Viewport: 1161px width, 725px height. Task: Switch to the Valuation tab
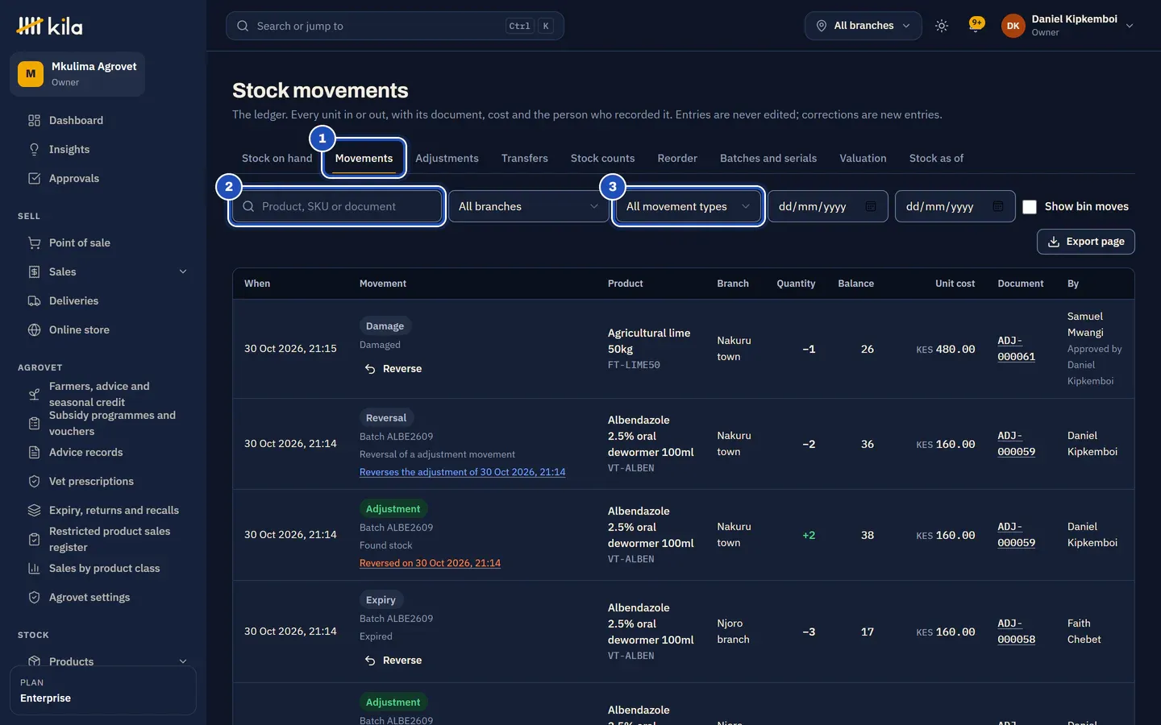pos(863,159)
